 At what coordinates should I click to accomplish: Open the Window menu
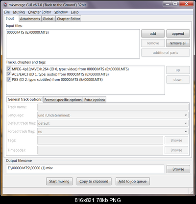pos(61,12)
